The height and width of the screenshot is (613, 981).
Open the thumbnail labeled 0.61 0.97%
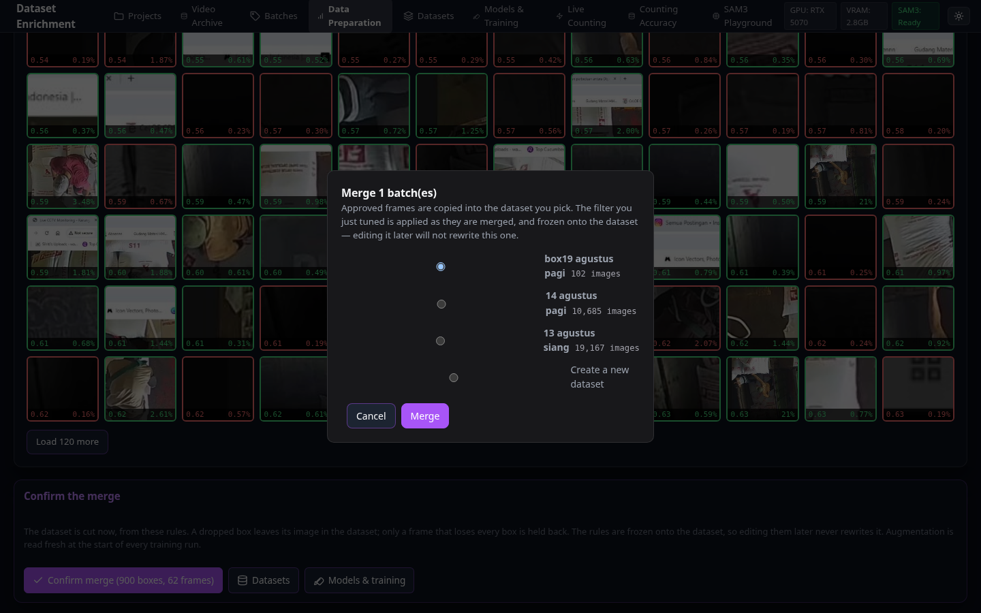tap(918, 247)
